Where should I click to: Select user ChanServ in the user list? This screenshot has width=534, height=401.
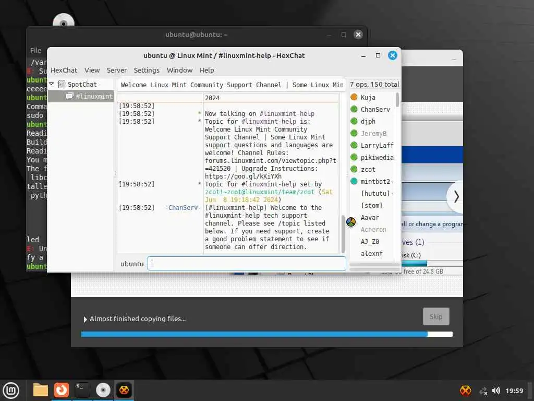tap(375, 110)
